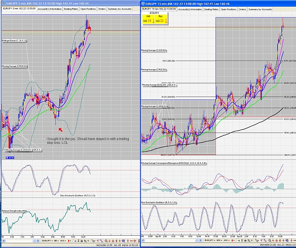296x248 pixels.
Task: Open M15 timeframe dropdown in 15 min toolbar
Action: [x=219, y=240]
